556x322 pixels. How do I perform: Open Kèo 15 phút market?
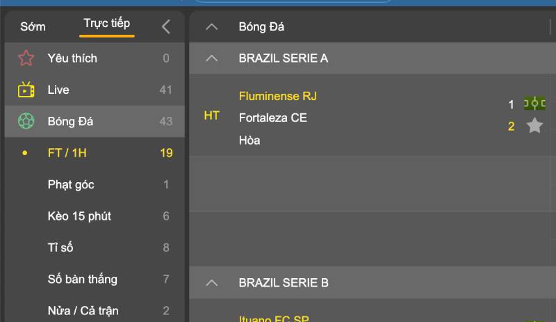coord(79,216)
